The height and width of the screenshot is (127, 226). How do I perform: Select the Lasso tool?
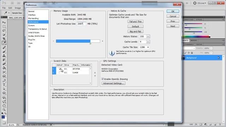[x=4, y=31]
